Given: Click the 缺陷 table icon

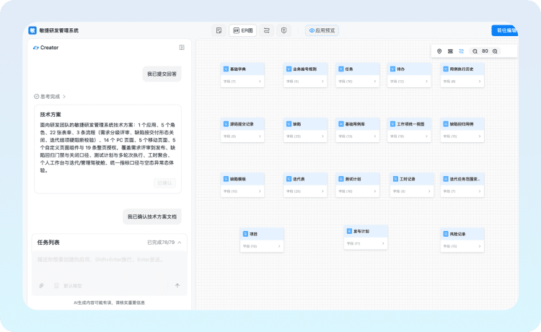Looking at the screenshot, I should pos(289,124).
